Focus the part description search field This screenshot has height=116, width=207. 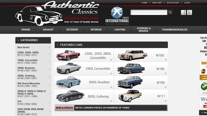click(x=149, y=12)
